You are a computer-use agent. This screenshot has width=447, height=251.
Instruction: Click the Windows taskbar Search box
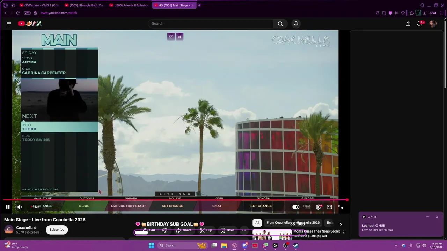[x=183, y=245]
